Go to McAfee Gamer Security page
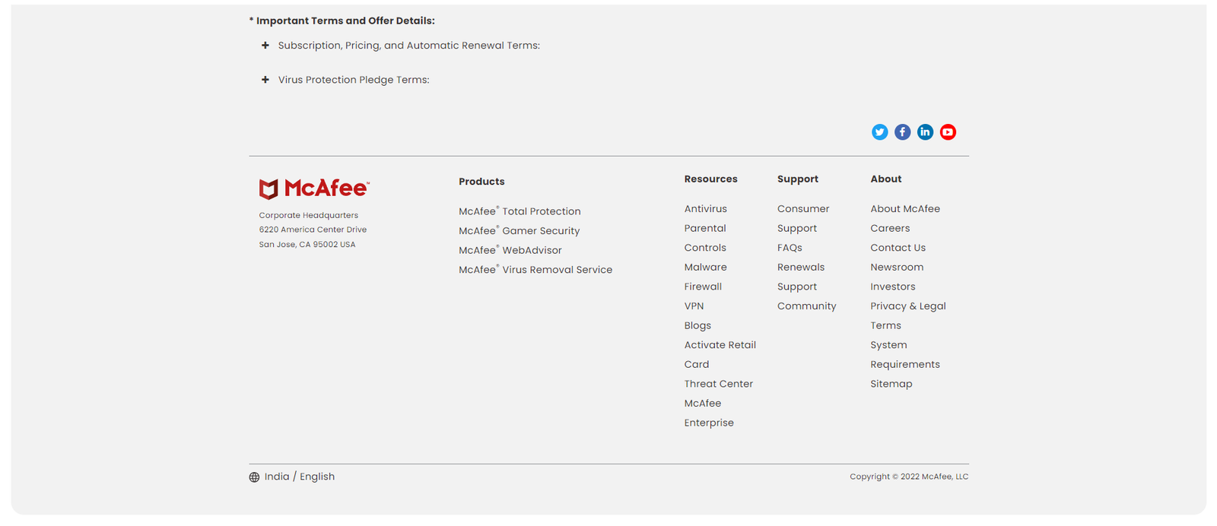 [519, 231]
